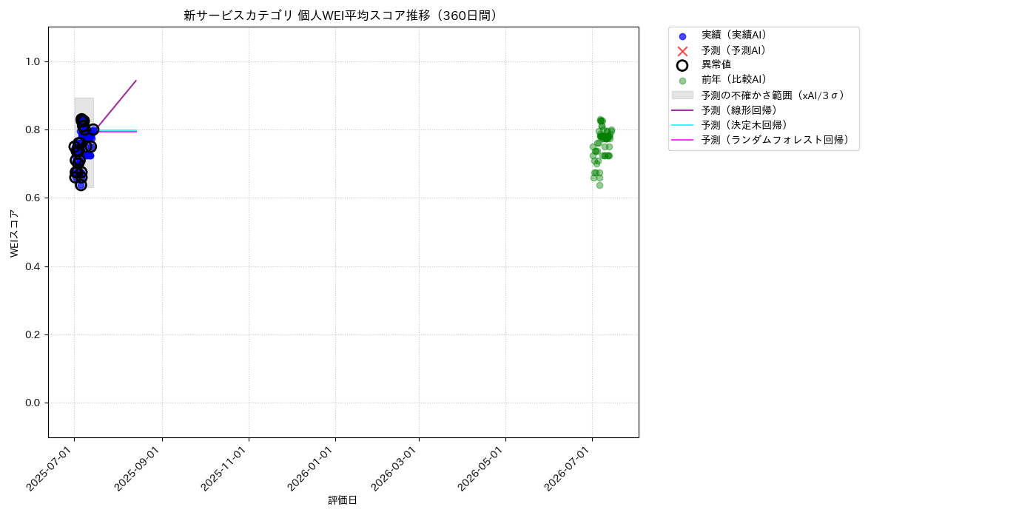Click legend entry 予測の不確かさ範囲（xAI/3σ）

tap(773, 95)
